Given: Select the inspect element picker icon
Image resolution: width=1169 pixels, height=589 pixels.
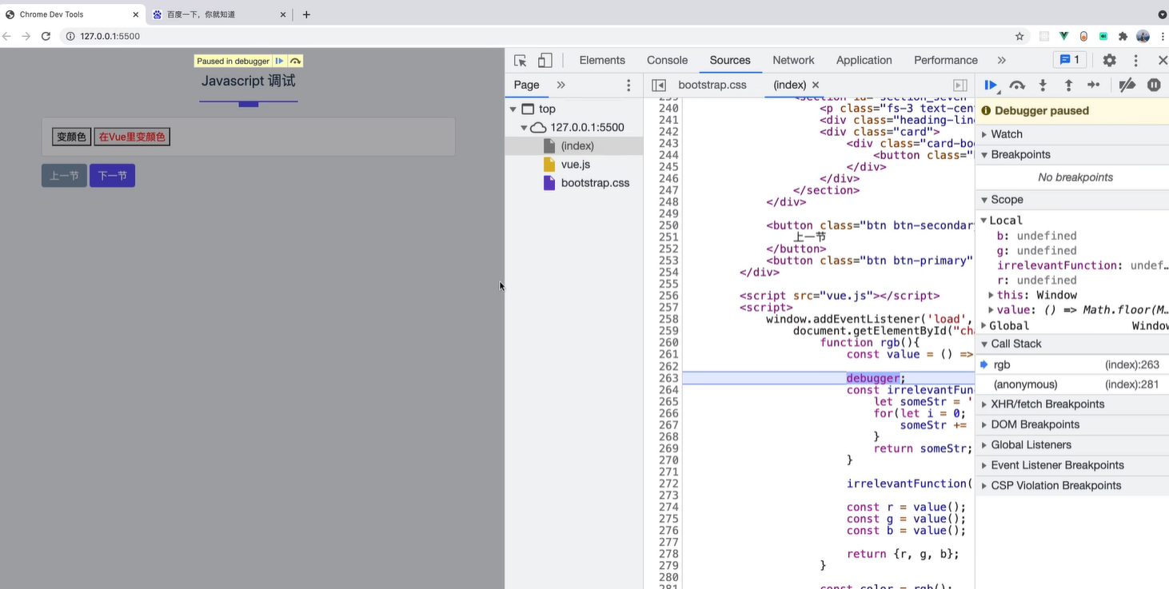Looking at the screenshot, I should coord(521,61).
